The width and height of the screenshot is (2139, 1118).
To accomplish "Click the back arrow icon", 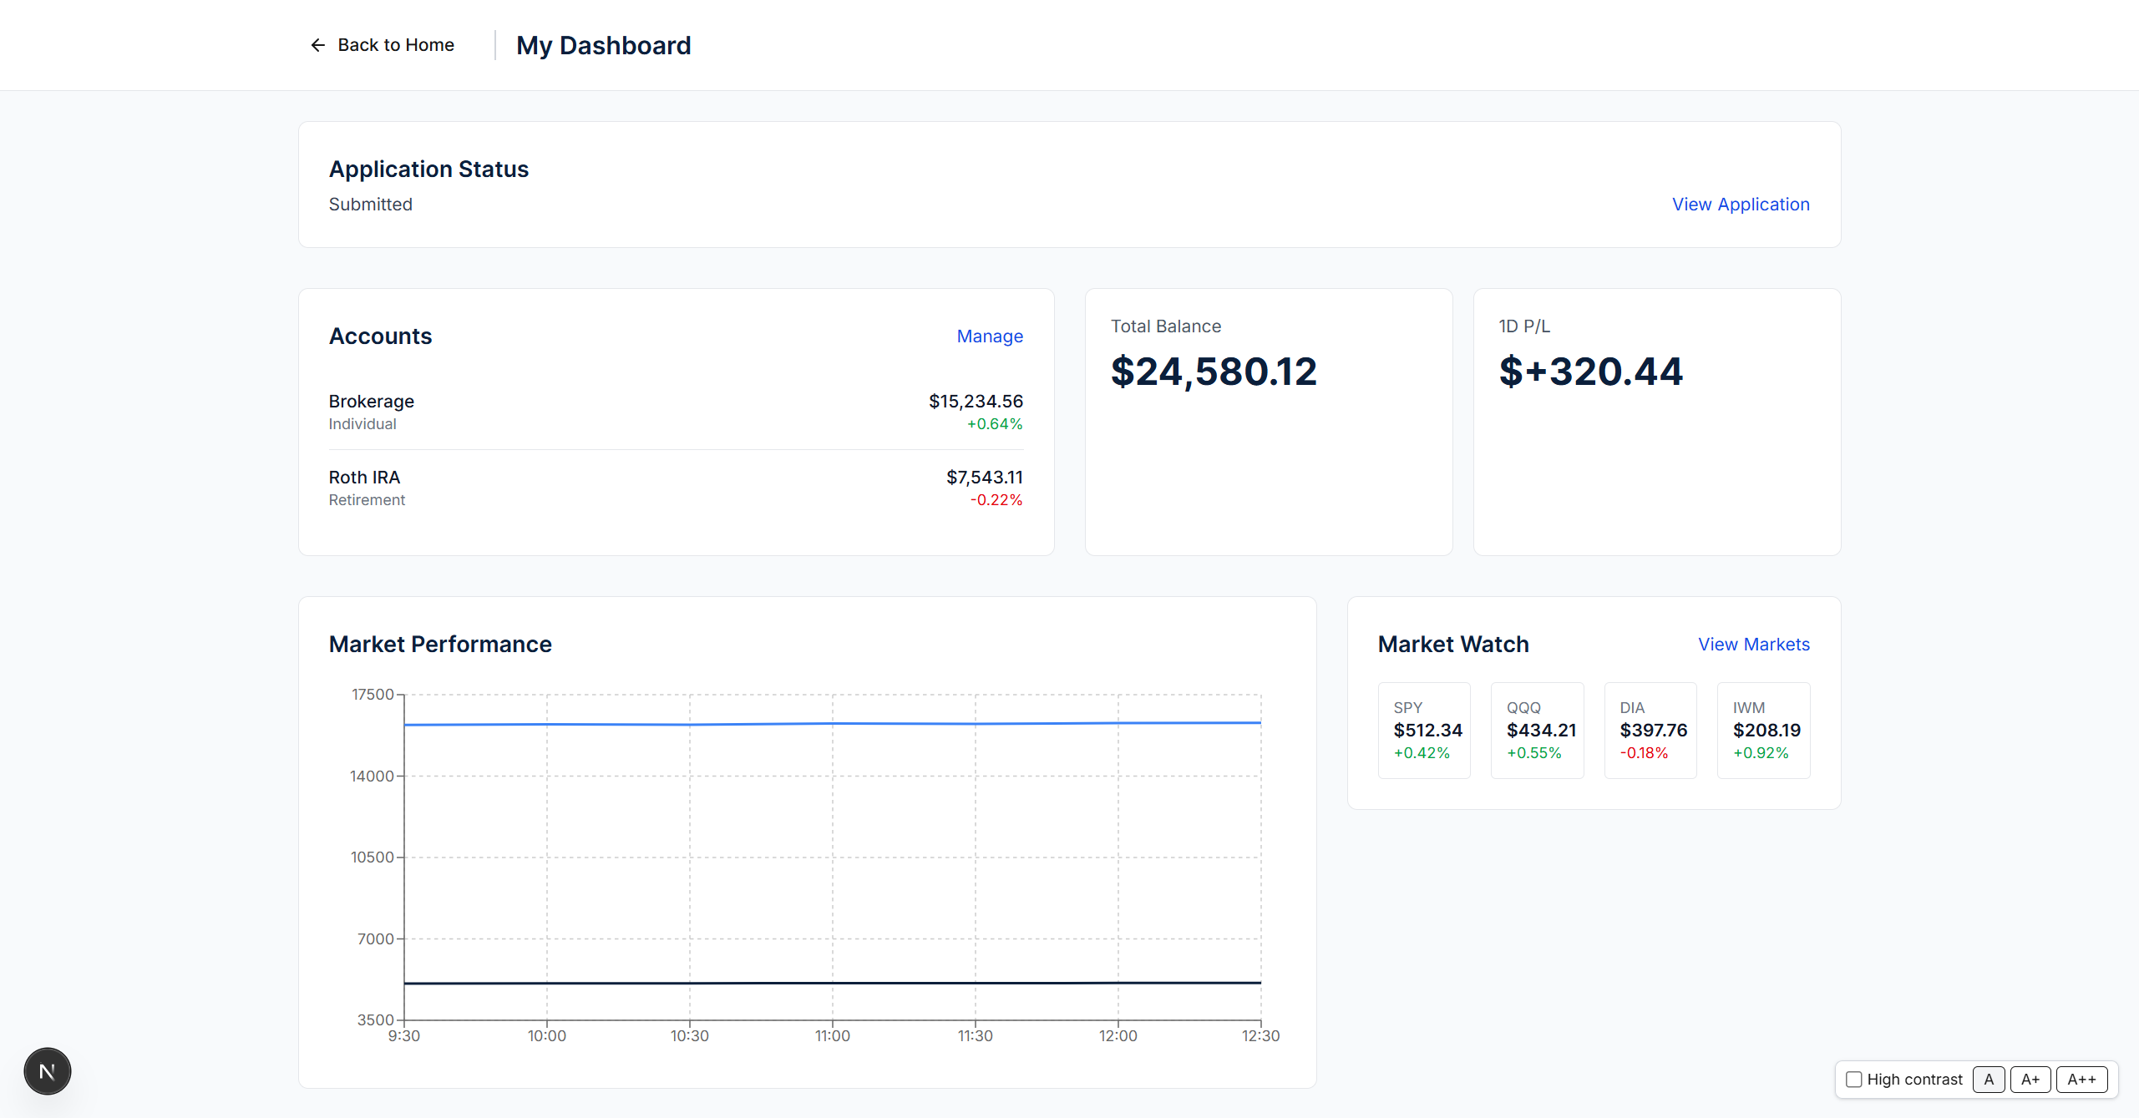I will pyautogui.click(x=317, y=45).
